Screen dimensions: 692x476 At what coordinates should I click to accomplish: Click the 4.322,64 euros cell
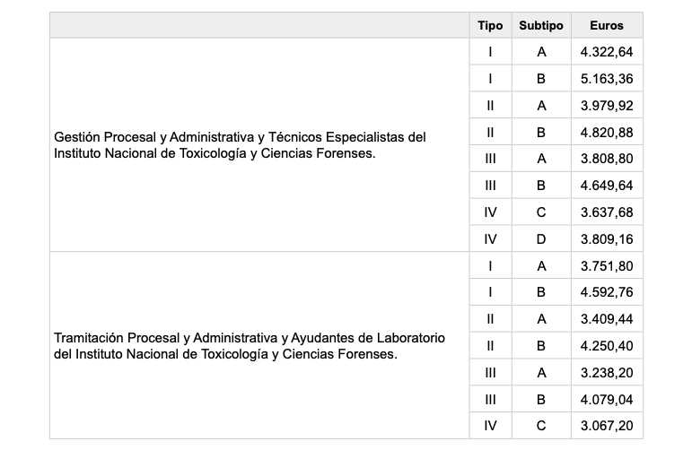pyautogui.click(x=607, y=52)
